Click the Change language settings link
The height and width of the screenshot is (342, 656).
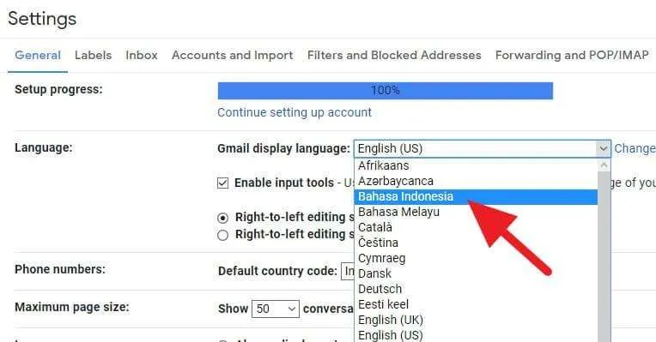pos(635,148)
